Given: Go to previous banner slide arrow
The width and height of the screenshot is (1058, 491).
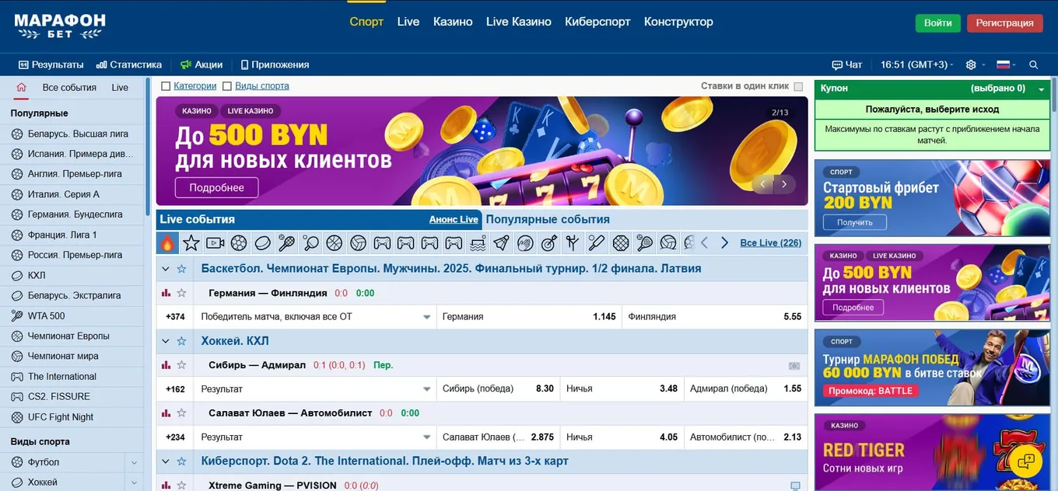Looking at the screenshot, I should [x=762, y=184].
